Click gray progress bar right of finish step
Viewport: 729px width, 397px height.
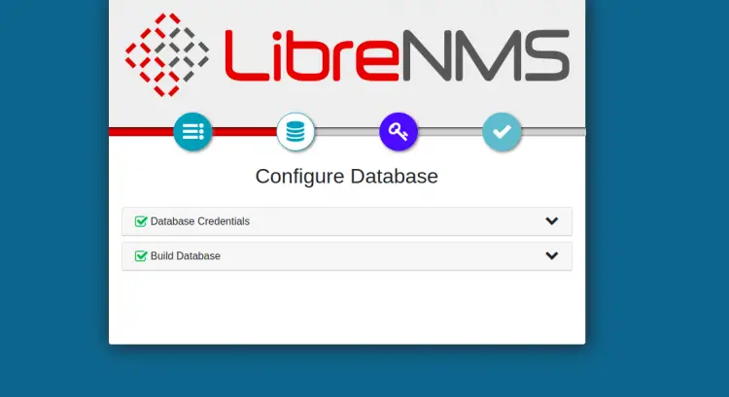click(x=554, y=132)
